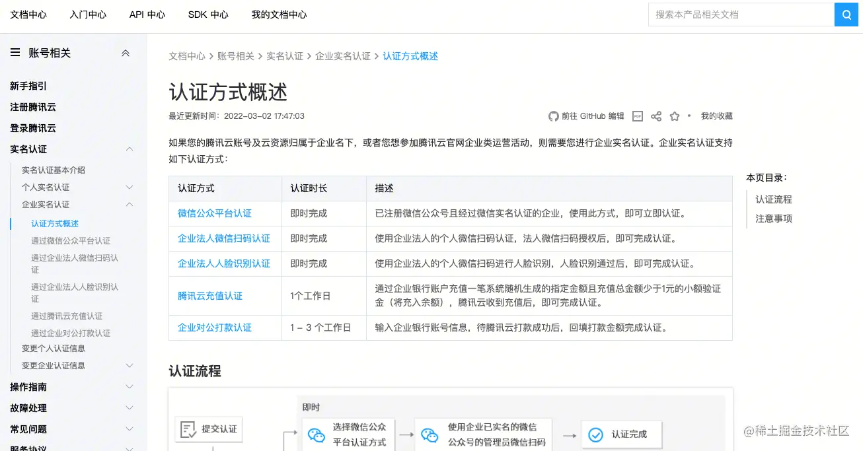Screen dimensions: 863x451
Task: Open the hamburger menu beside 账号相关
Action: click(x=15, y=53)
